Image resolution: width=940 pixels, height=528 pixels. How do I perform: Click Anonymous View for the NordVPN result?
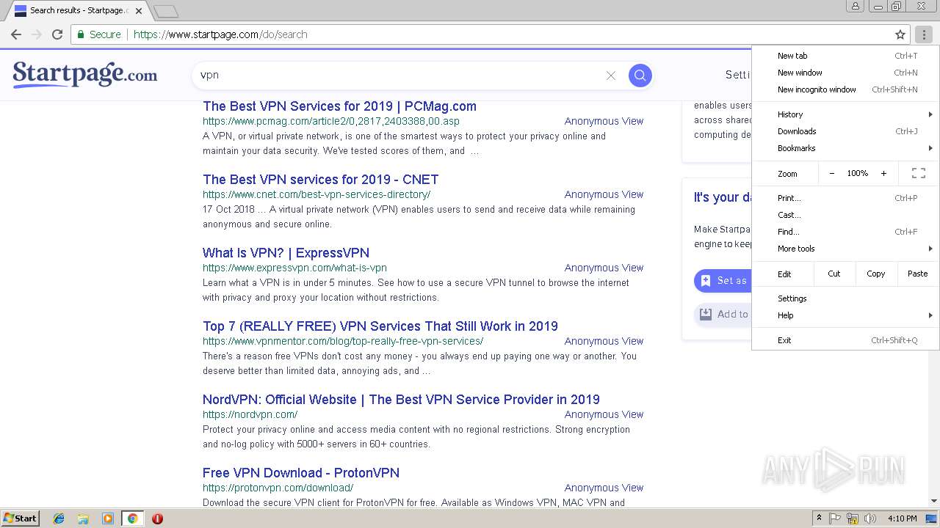pos(604,414)
